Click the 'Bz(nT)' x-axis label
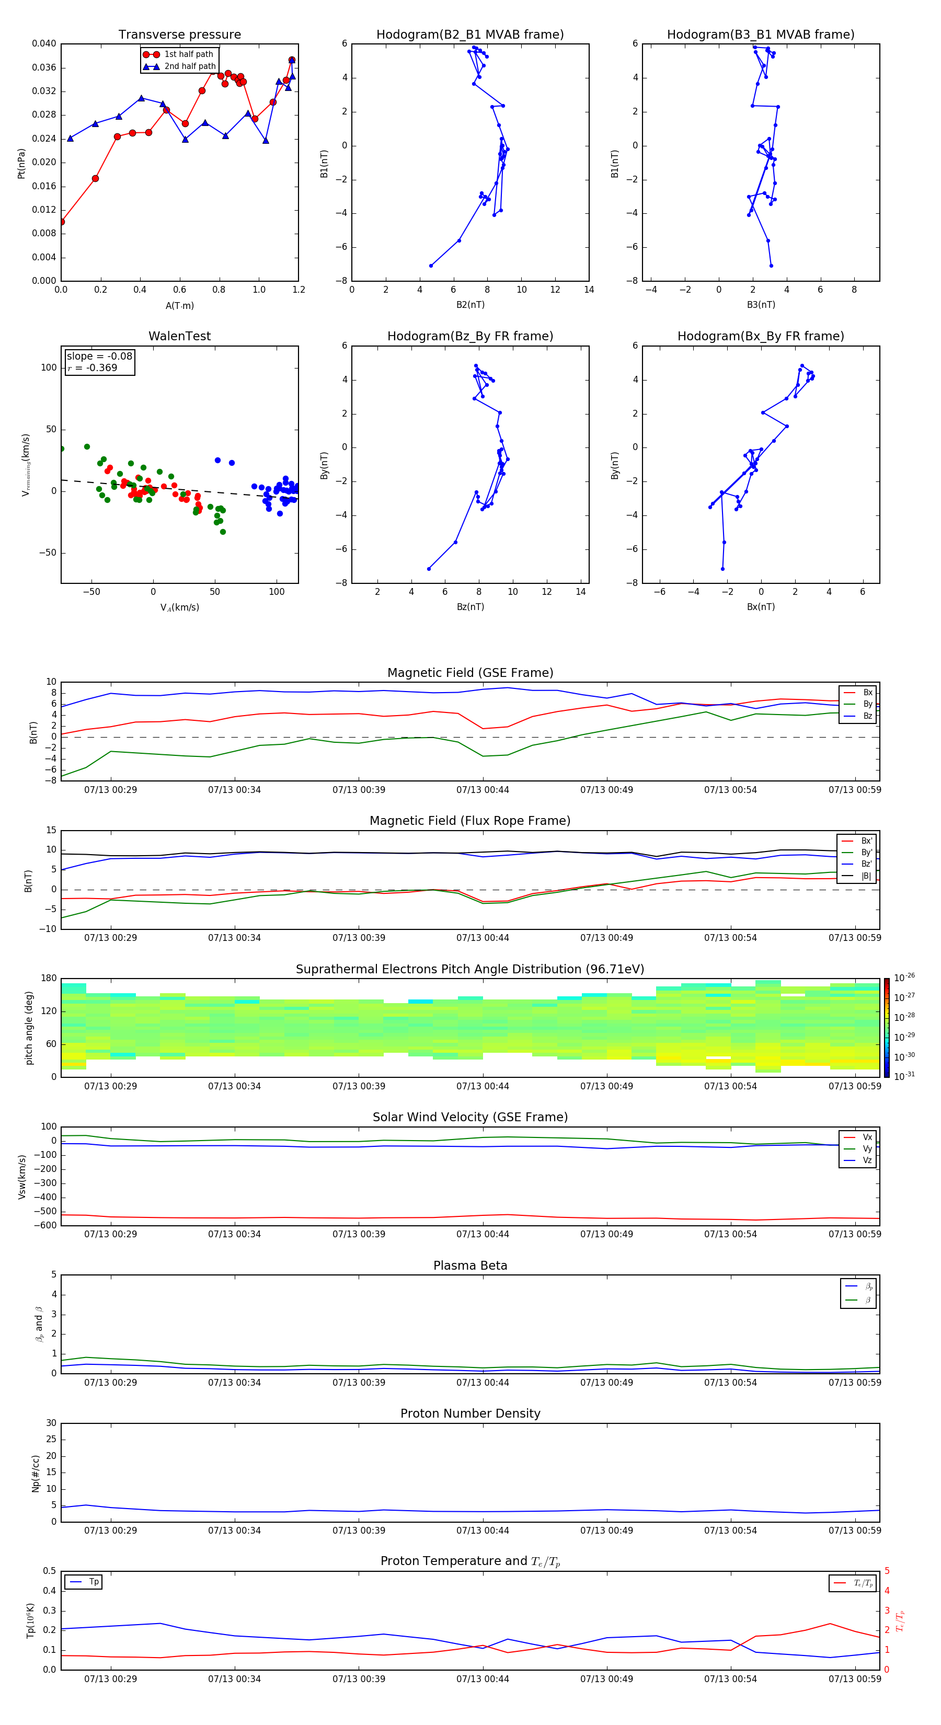941x1725 pixels. (470, 607)
